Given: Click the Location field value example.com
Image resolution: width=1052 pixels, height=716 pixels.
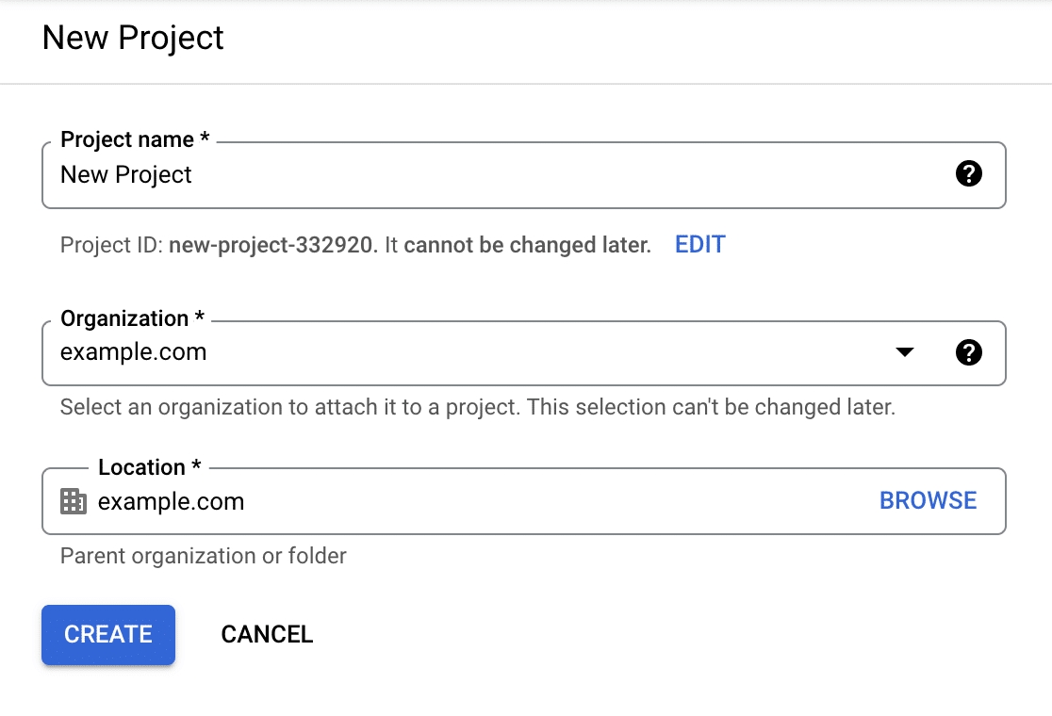Looking at the screenshot, I should [x=172, y=501].
